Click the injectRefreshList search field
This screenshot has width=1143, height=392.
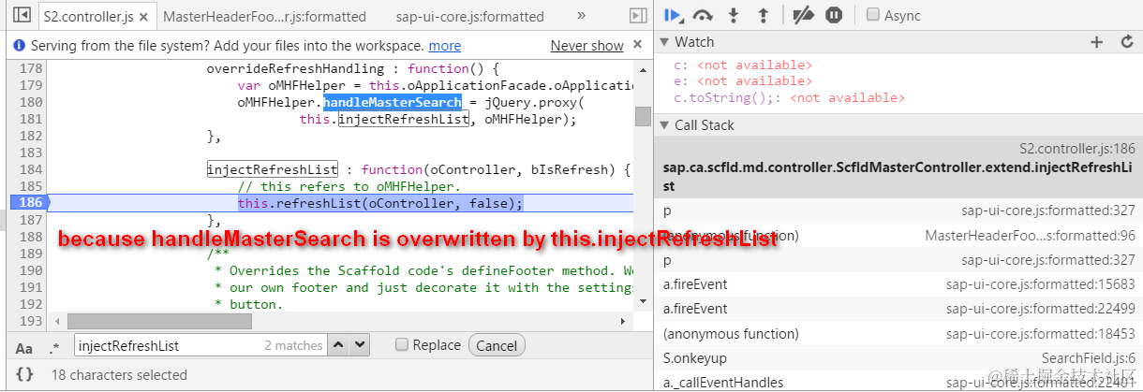click(201, 345)
